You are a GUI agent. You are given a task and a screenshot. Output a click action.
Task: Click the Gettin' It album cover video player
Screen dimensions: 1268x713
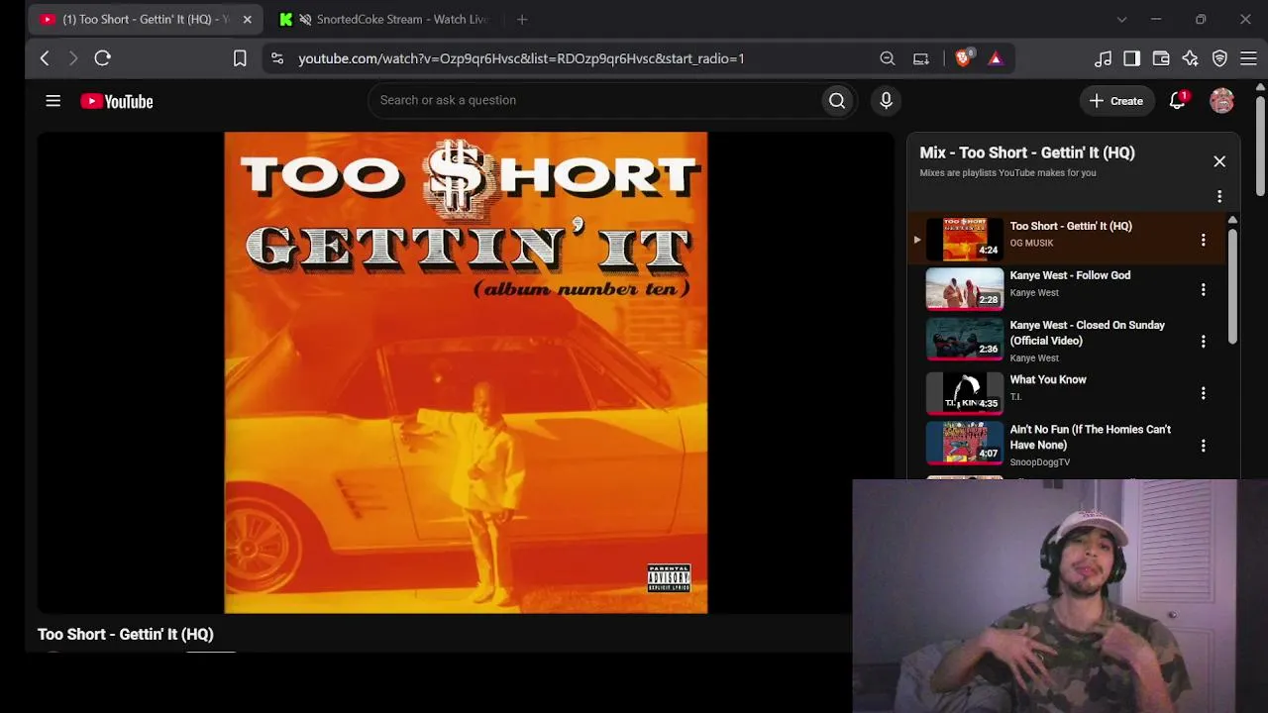[x=466, y=372]
